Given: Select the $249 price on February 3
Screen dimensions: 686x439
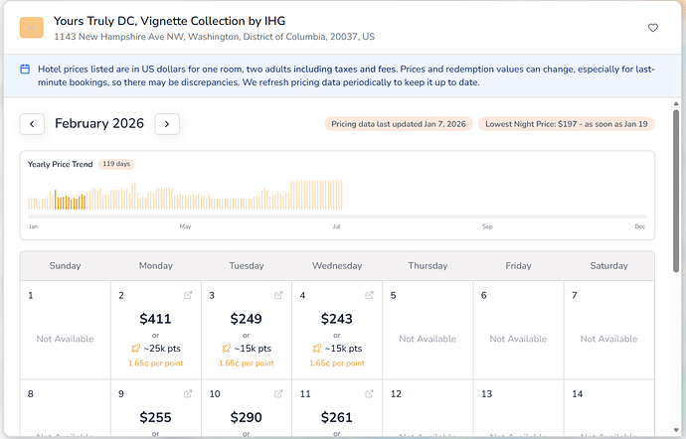Looking at the screenshot, I should coord(247,319).
